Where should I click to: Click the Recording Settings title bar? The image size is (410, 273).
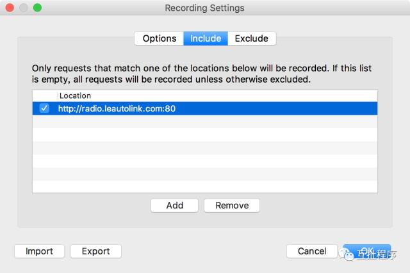205,8
